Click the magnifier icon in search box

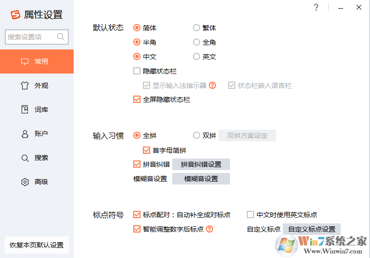pos(61,37)
